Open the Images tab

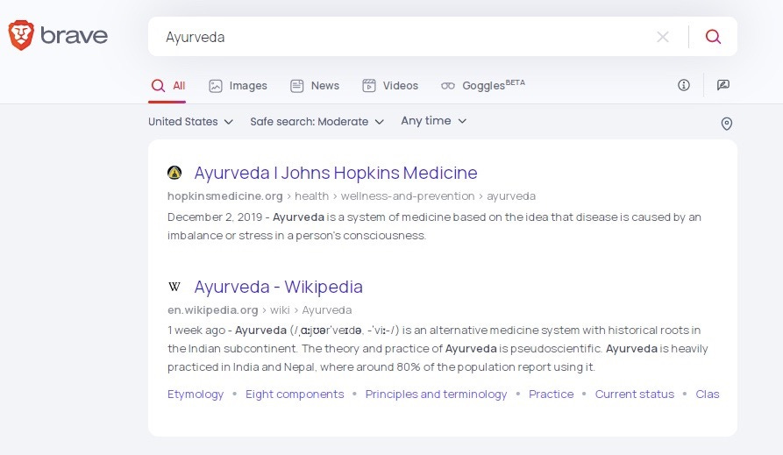click(238, 86)
